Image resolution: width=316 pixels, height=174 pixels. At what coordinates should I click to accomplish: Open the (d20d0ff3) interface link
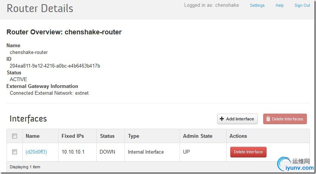36,152
